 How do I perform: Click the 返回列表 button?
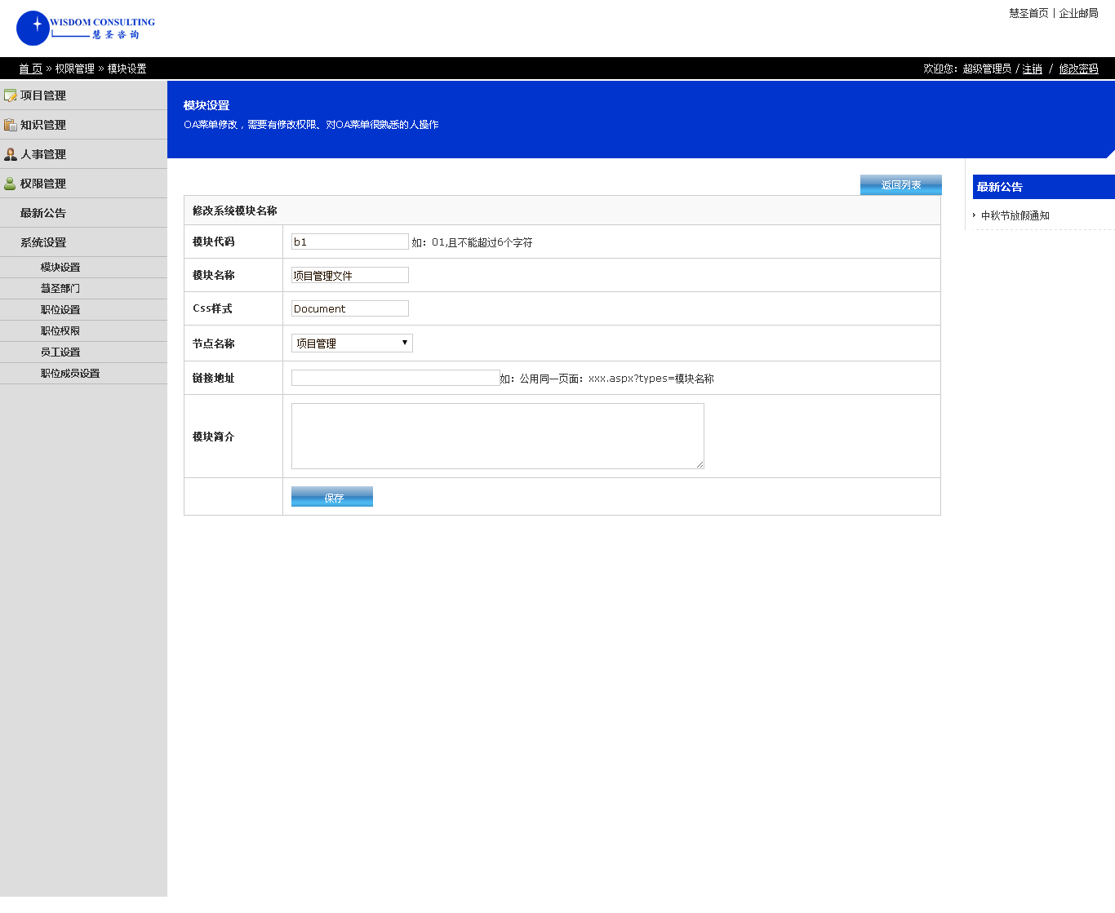click(900, 185)
